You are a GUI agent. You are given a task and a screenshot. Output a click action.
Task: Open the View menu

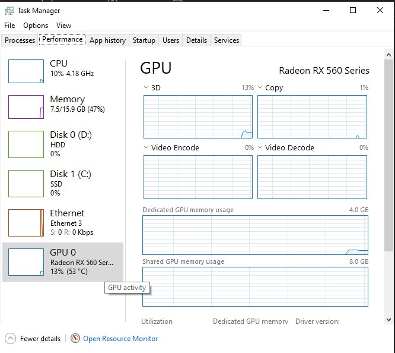[63, 26]
